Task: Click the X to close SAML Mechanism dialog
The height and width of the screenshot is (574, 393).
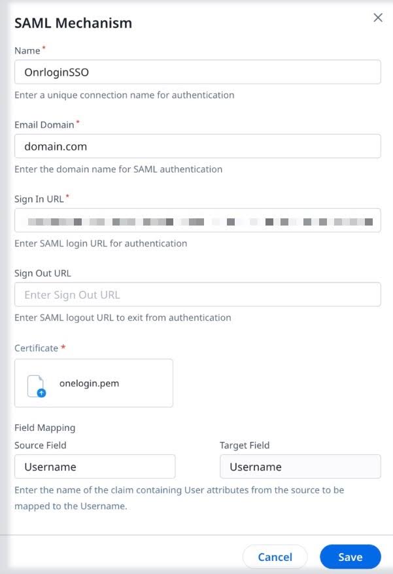Action: point(377,18)
